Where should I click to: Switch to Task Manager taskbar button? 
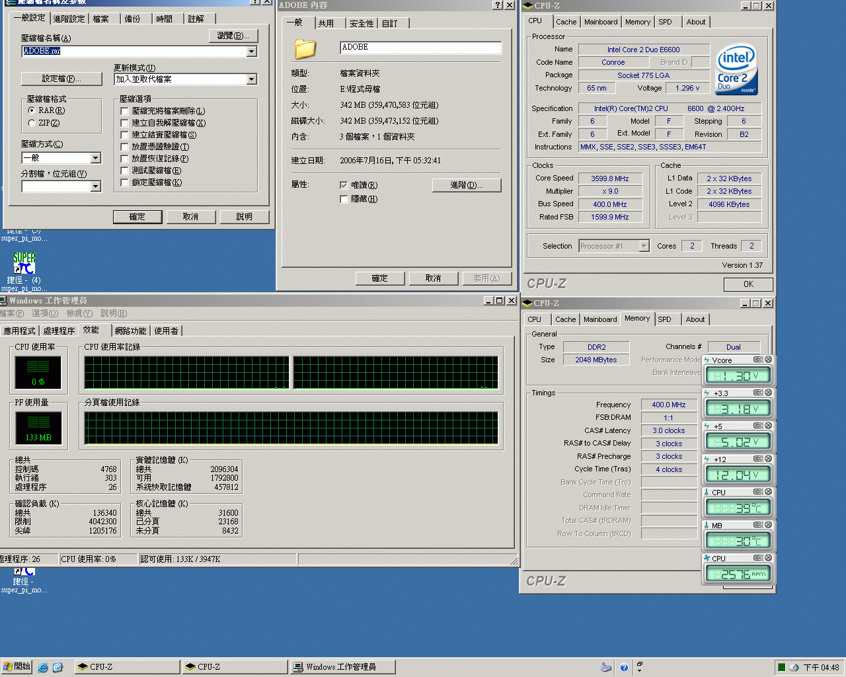click(342, 667)
